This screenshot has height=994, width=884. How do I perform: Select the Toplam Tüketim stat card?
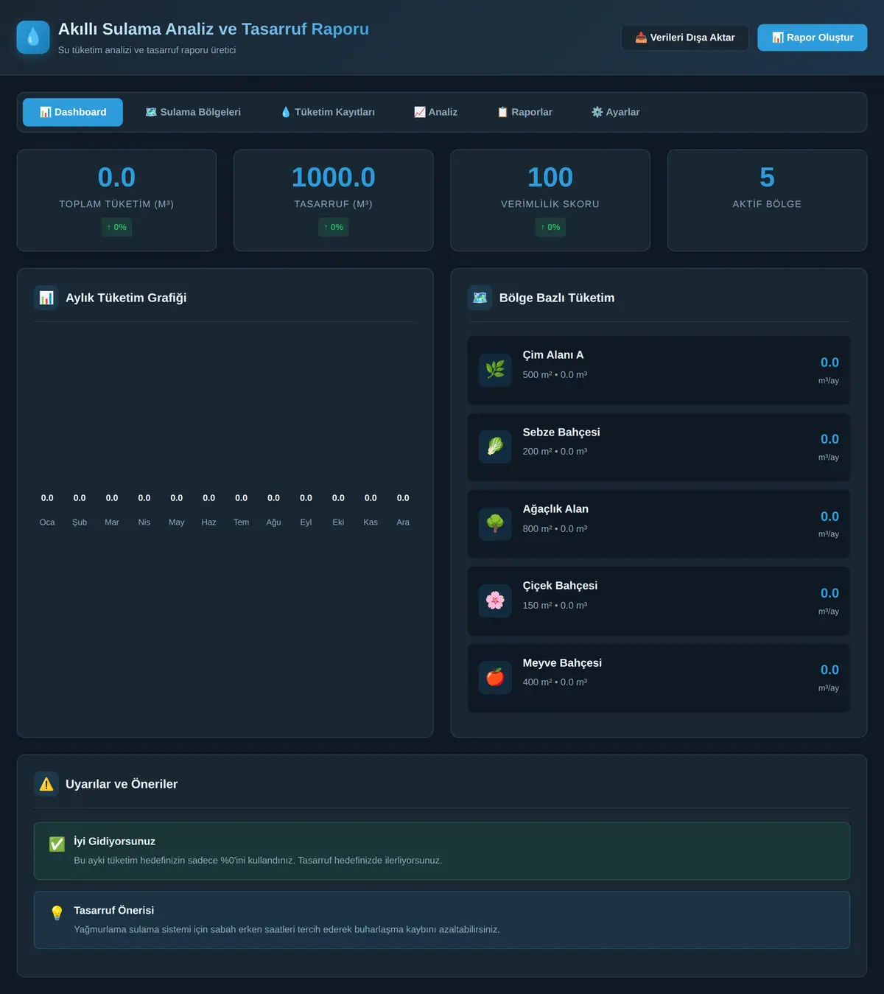click(x=116, y=200)
